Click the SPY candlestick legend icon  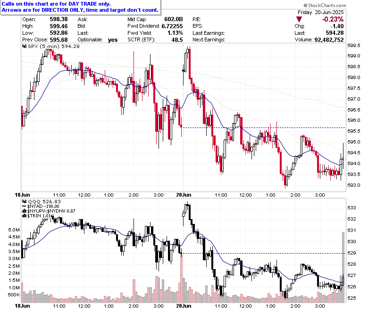24,46
